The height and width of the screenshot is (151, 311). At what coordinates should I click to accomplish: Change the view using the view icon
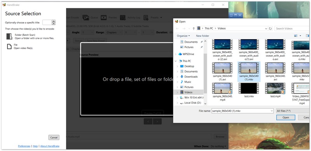tap(296, 36)
